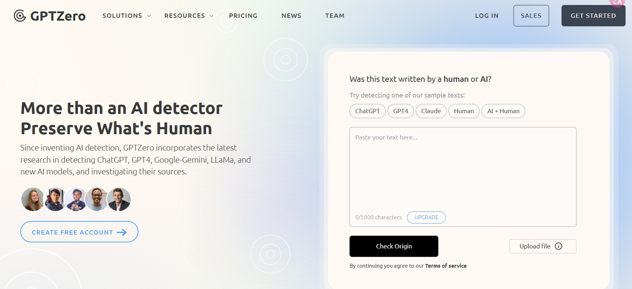Open the Team page link
The image size is (632, 289).
coord(335,16)
